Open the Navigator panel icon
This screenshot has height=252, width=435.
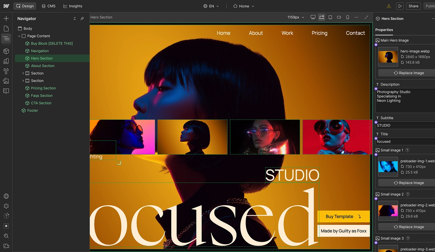pos(6,38)
